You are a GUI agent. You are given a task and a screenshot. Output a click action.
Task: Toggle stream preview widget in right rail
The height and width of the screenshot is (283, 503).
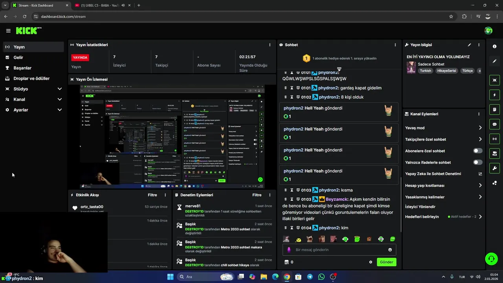point(494,80)
